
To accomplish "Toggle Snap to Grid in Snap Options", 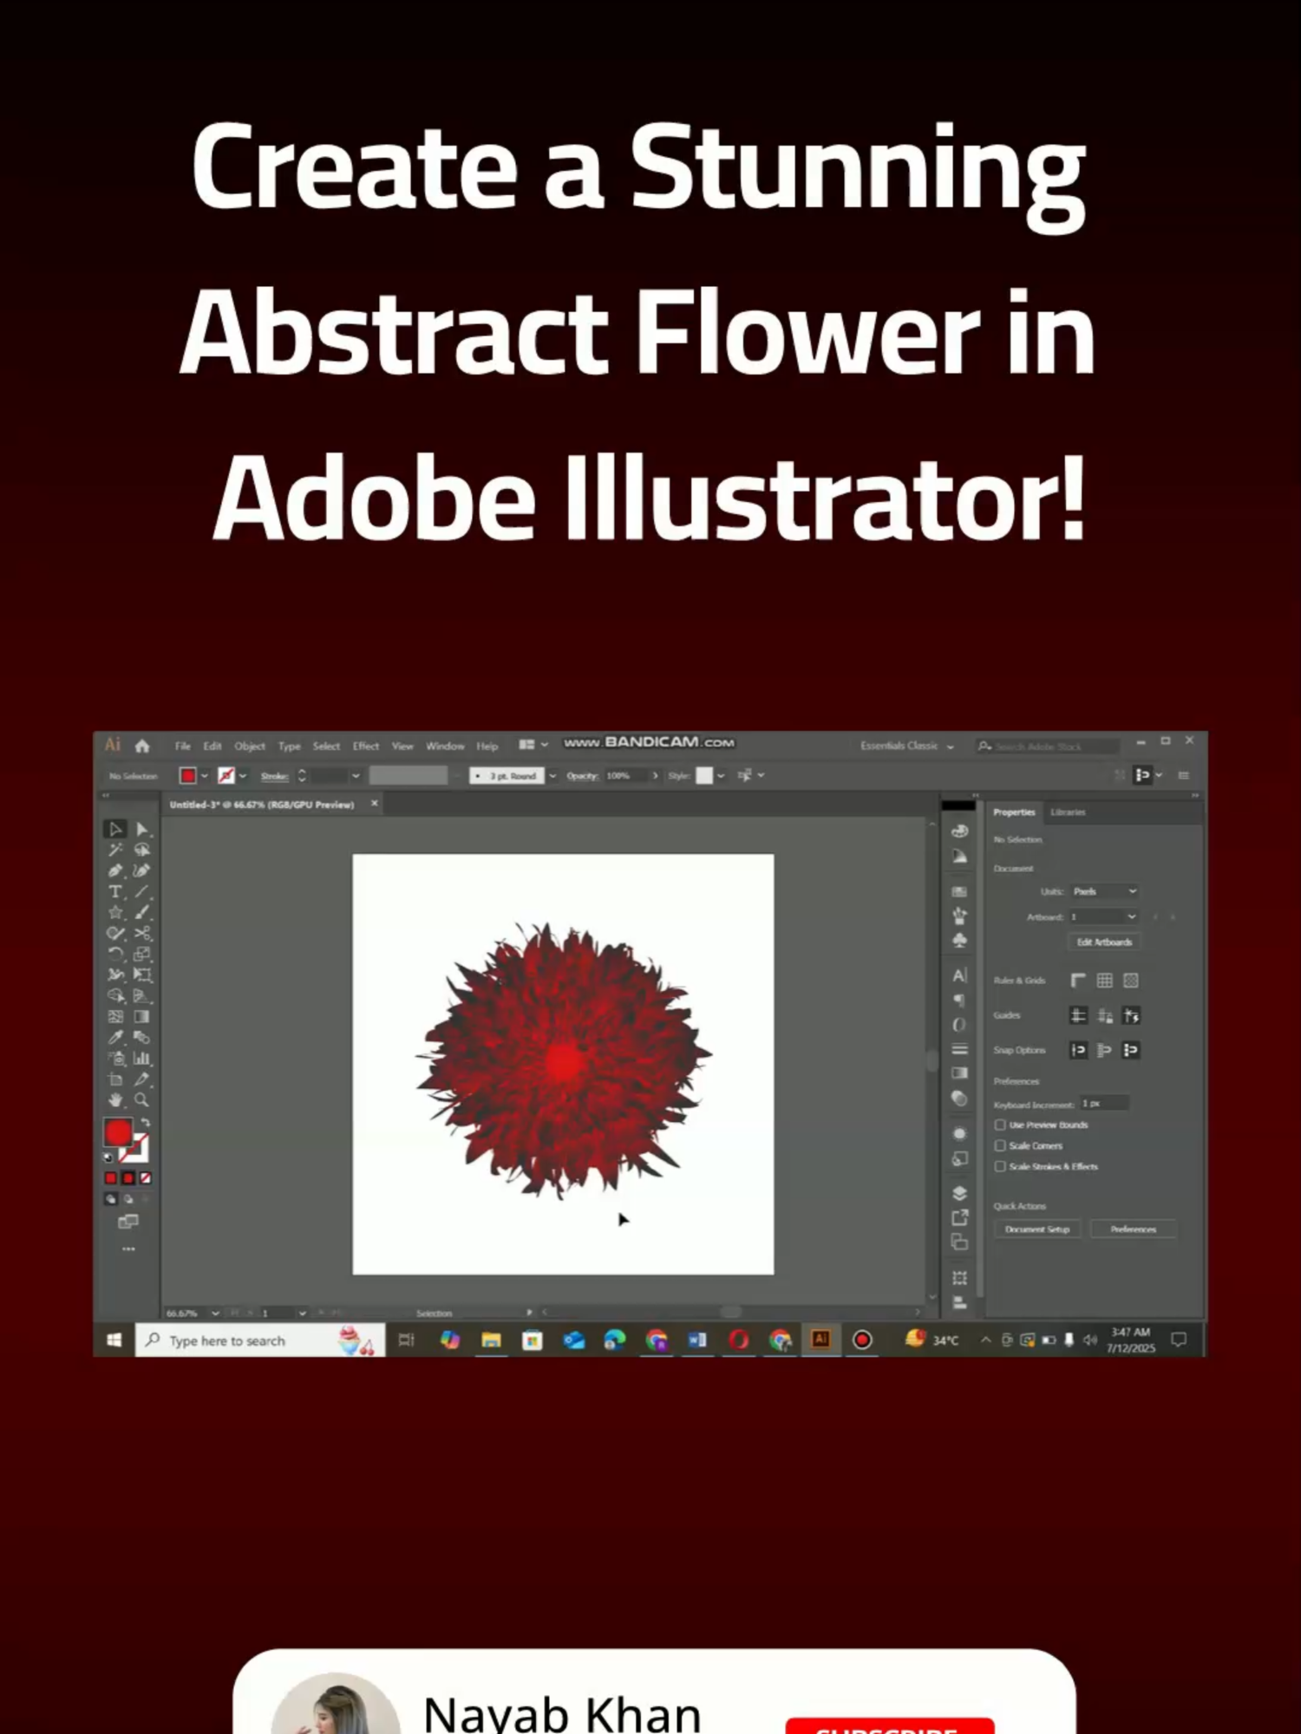I will pyautogui.click(x=1104, y=1050).
